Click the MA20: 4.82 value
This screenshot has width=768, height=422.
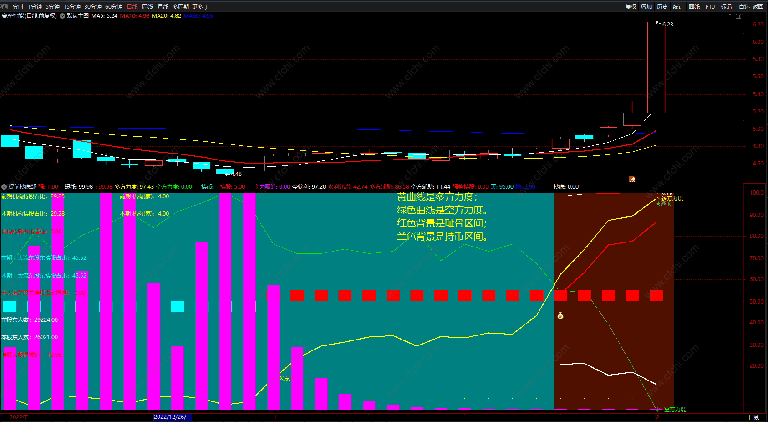click(166, 16)
